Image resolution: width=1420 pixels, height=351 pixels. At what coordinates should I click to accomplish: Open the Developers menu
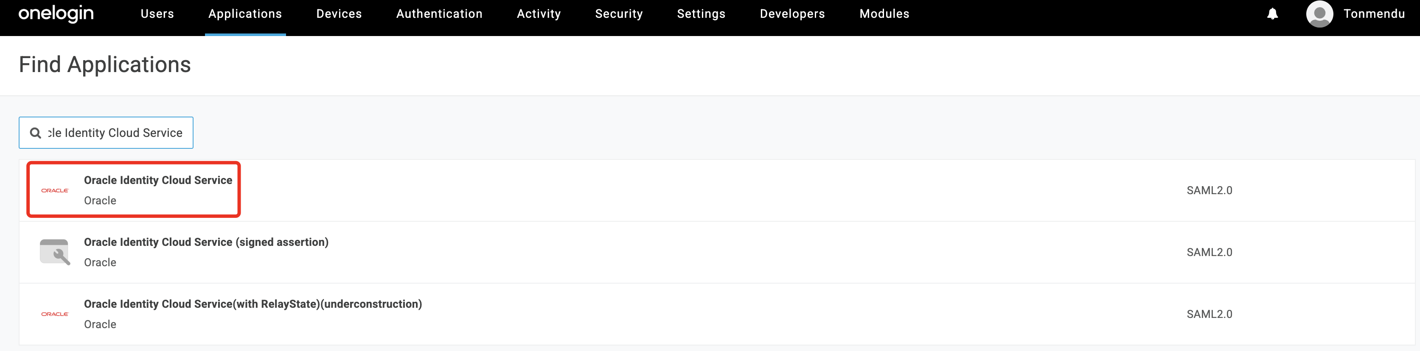(792, 14)
